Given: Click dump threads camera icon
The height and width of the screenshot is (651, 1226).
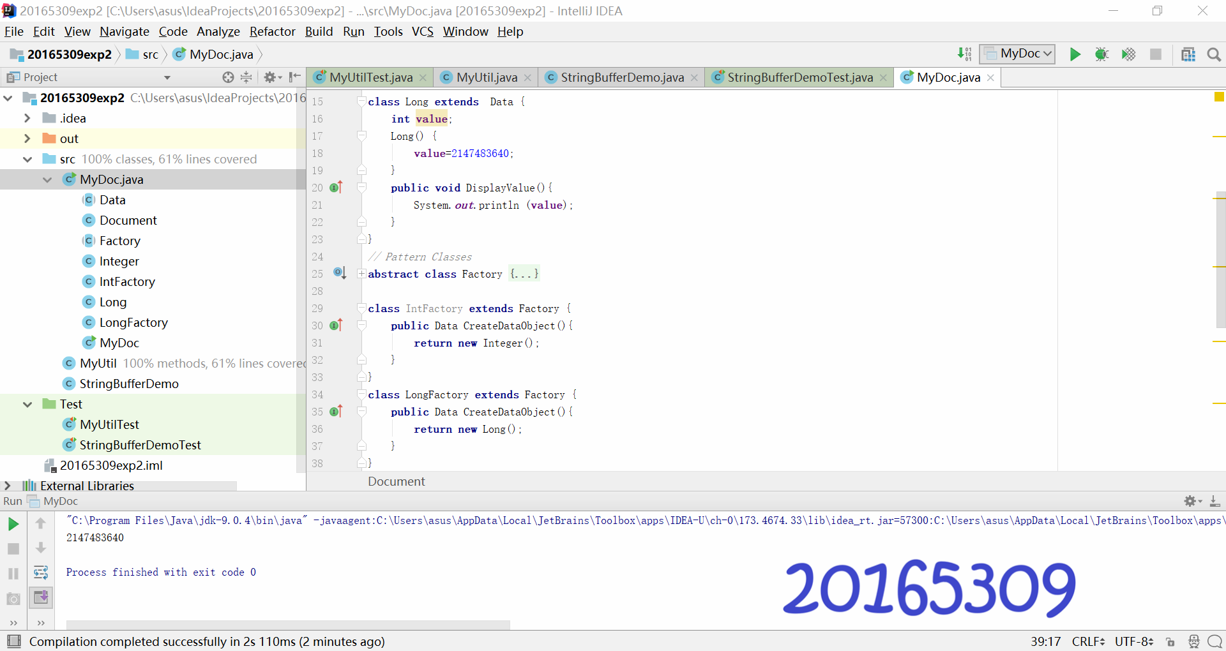Looking at the screenshot, I should tap(13, 599).
